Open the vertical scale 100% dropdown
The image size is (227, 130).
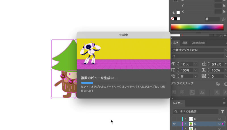(196, 70)
